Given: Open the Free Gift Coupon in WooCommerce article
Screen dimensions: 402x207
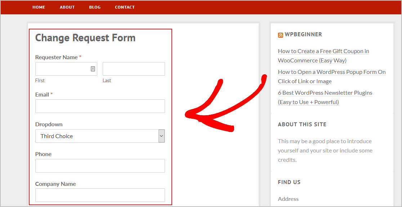Looking at the screenshot, I should point(323,56).
